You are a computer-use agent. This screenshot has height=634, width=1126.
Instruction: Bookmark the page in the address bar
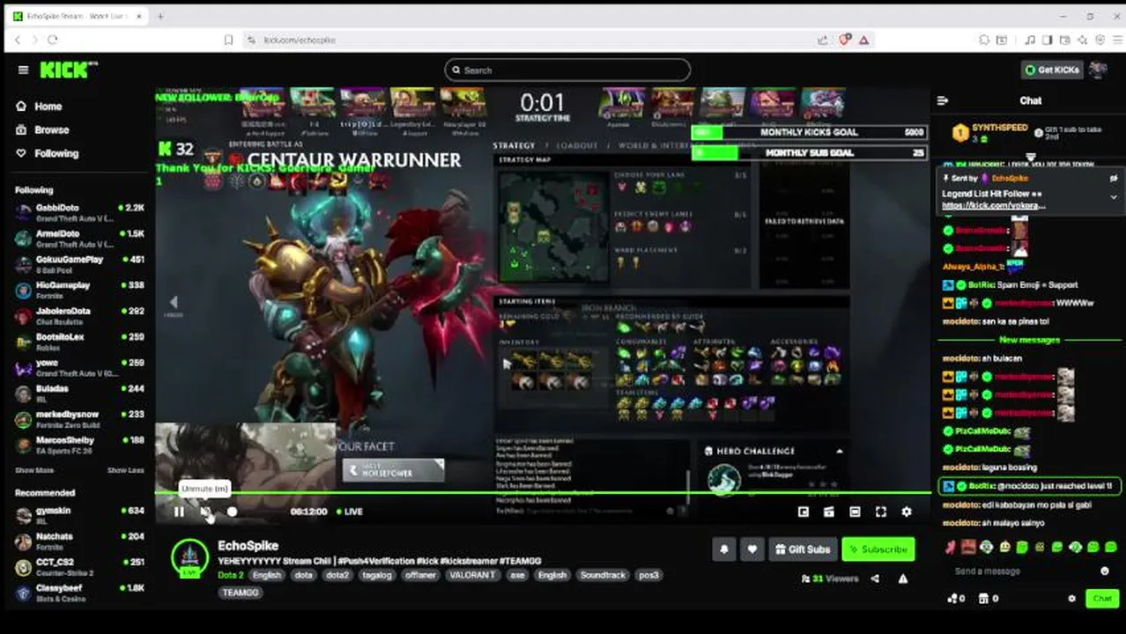228,40
